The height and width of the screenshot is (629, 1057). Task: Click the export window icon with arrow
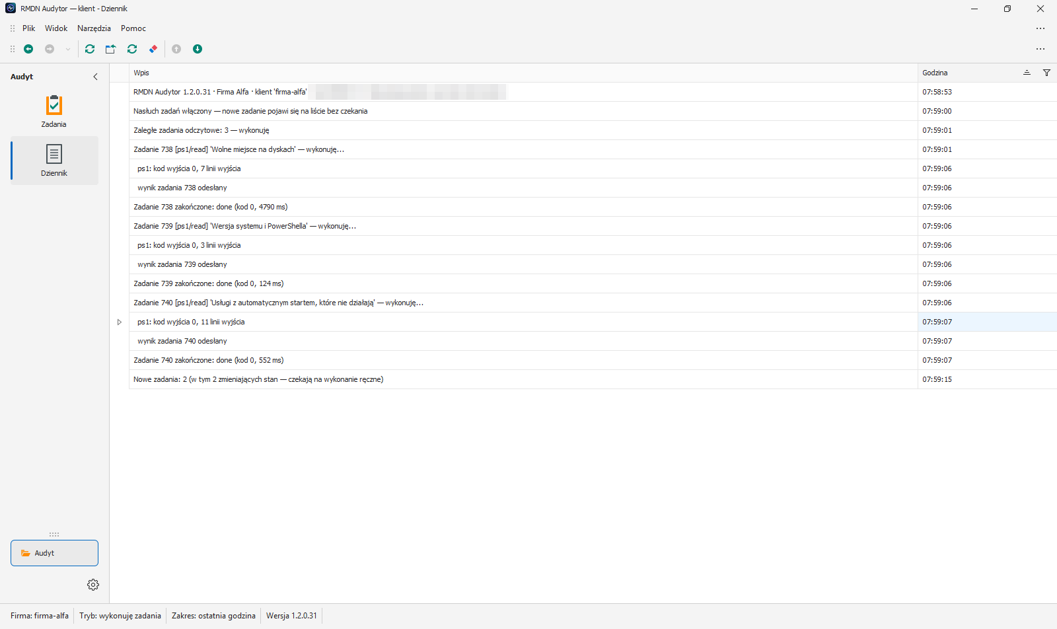tap(110, 49)
